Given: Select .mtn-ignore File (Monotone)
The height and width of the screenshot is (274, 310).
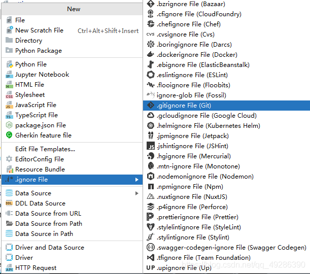Looking at the screenshot, I should coord(226,166).
